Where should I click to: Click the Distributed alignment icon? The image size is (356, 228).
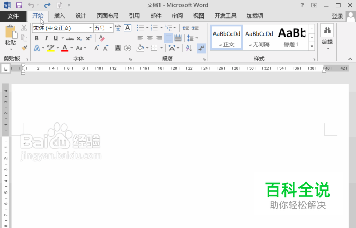click(178, 38)
